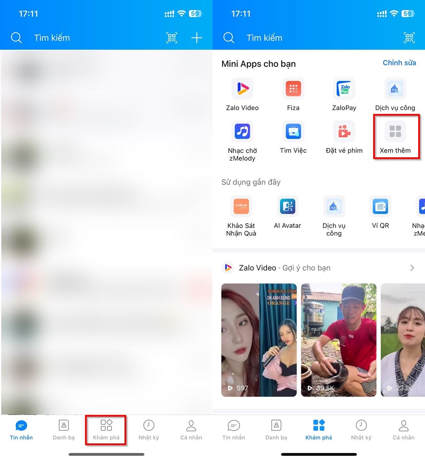Select Tin nhắn tab on right screen

coord(234,430)
